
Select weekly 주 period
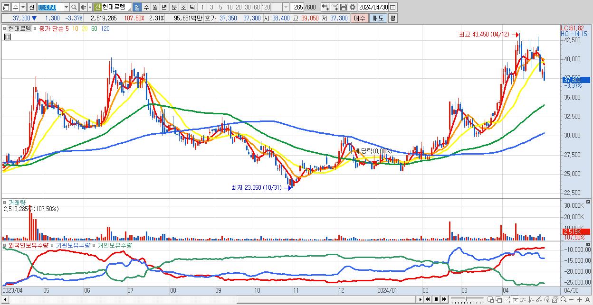(x=146, y=8)
